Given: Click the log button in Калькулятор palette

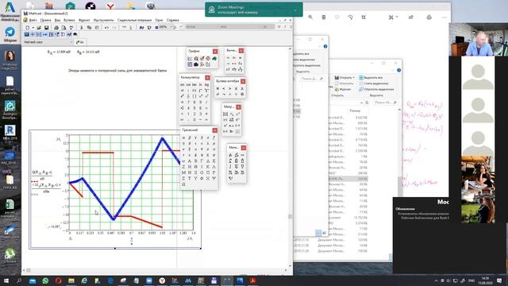Looking at the screenshot, I should [x=206, y=85].
